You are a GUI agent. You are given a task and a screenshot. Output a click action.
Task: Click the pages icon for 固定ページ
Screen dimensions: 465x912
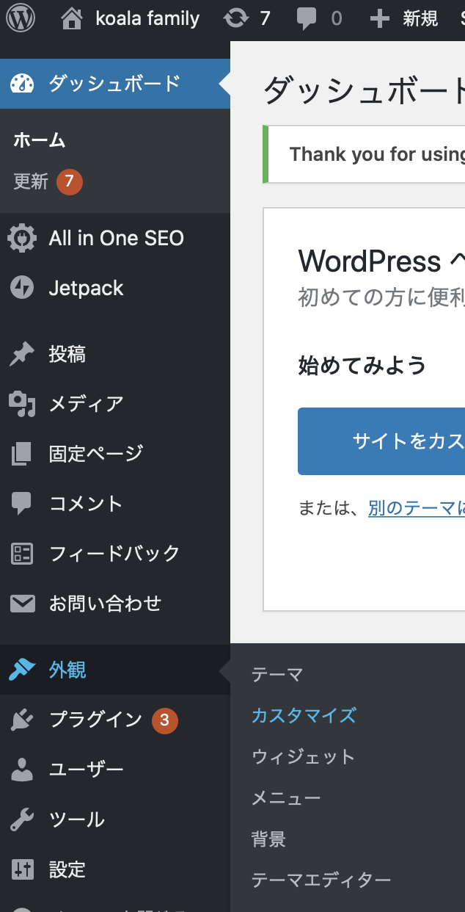[x=22, y=454]
